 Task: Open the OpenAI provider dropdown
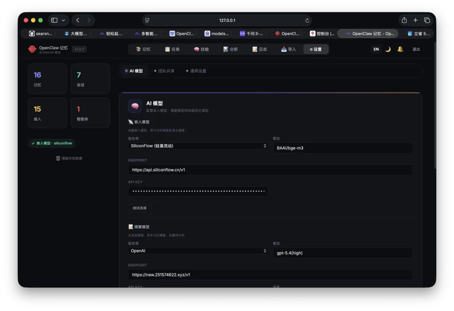pyautogui.click(x=198, y=251)
